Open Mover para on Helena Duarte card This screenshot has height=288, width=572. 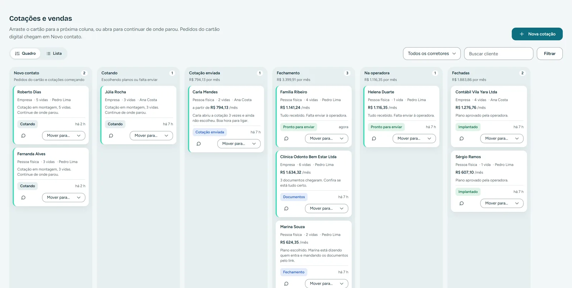pyautogui.click(x=414, y=139)
